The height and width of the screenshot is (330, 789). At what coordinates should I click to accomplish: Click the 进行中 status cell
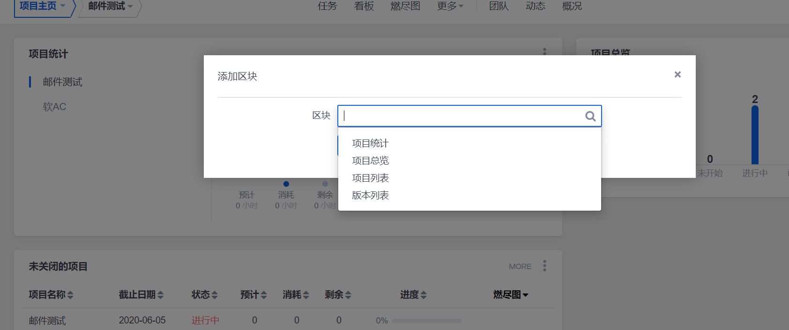coord(205,320)
